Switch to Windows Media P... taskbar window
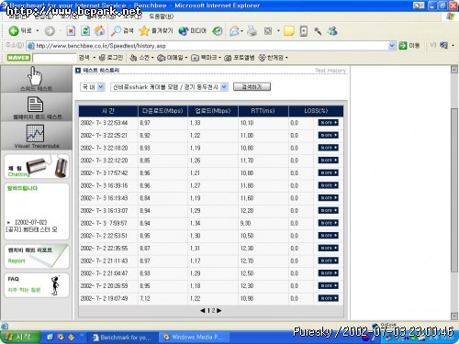The width and height of the screenshot is (459, 344). (194, 338)
